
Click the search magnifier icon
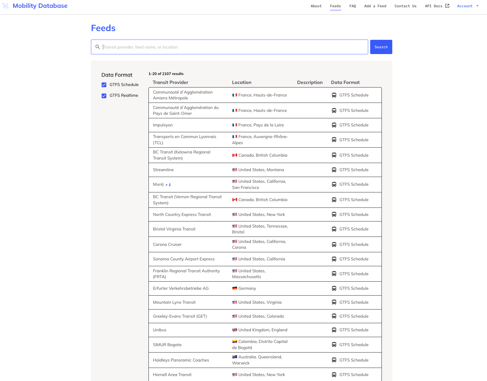98,47
